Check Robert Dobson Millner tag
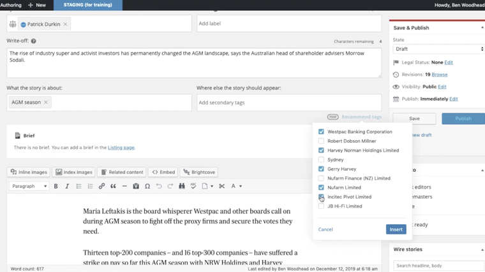This screenshot has width=485, height=272. 321,141
